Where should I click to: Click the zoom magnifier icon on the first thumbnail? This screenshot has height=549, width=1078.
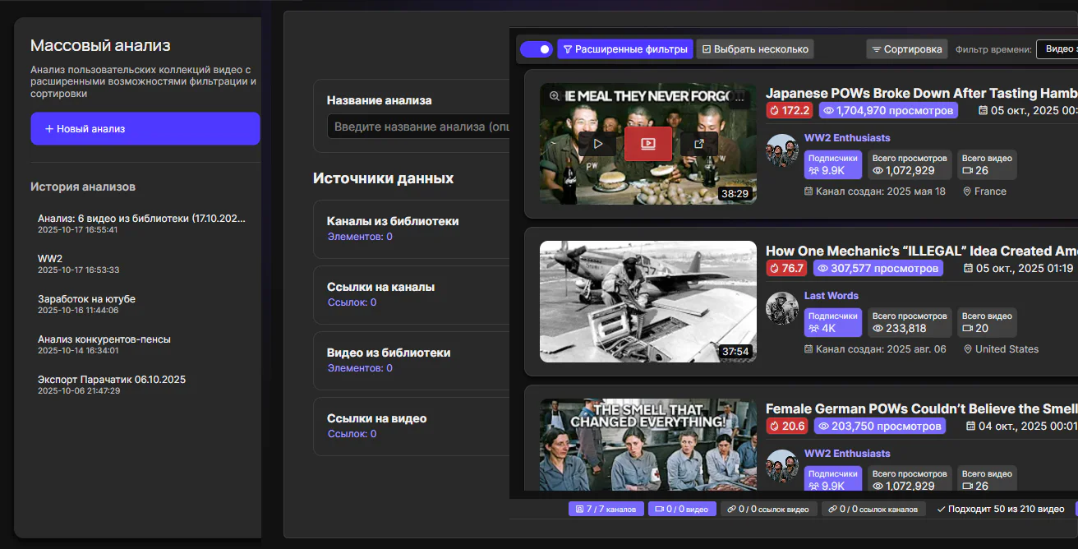[555, 96]
